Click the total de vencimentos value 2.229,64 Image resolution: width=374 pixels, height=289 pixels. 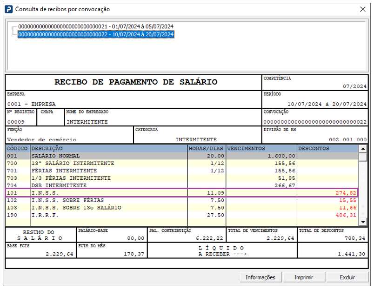(280, 238)
